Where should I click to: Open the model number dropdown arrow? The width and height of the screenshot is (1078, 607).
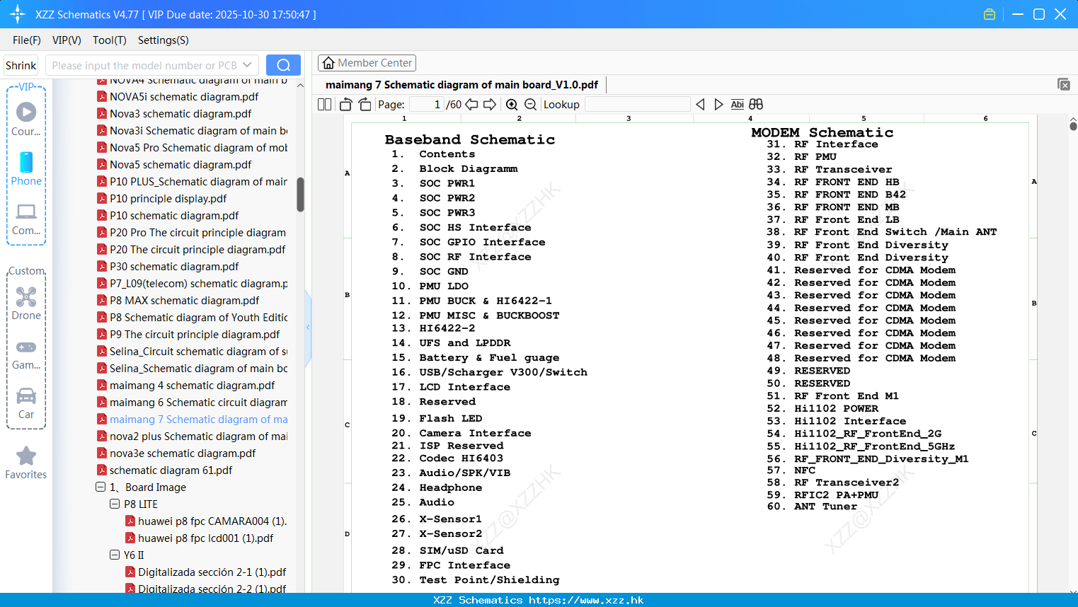[247, 65]
